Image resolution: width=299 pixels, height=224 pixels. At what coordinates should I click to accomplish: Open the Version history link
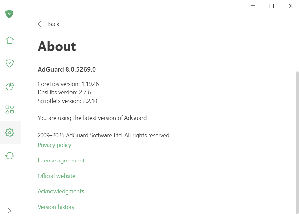(56, 207)
